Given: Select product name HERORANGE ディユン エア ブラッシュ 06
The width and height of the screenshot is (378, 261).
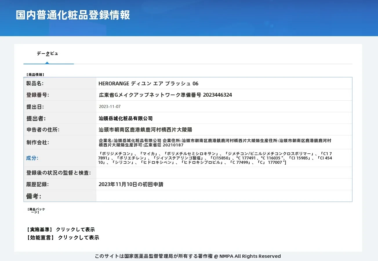Looking at the screenshot, I should coord(148,84).
